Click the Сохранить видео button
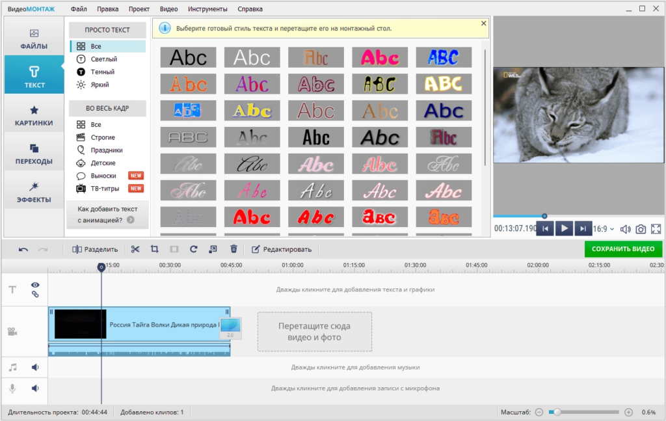Image resolution: width=666 pixels, height=421 pixels. (623, 249)
